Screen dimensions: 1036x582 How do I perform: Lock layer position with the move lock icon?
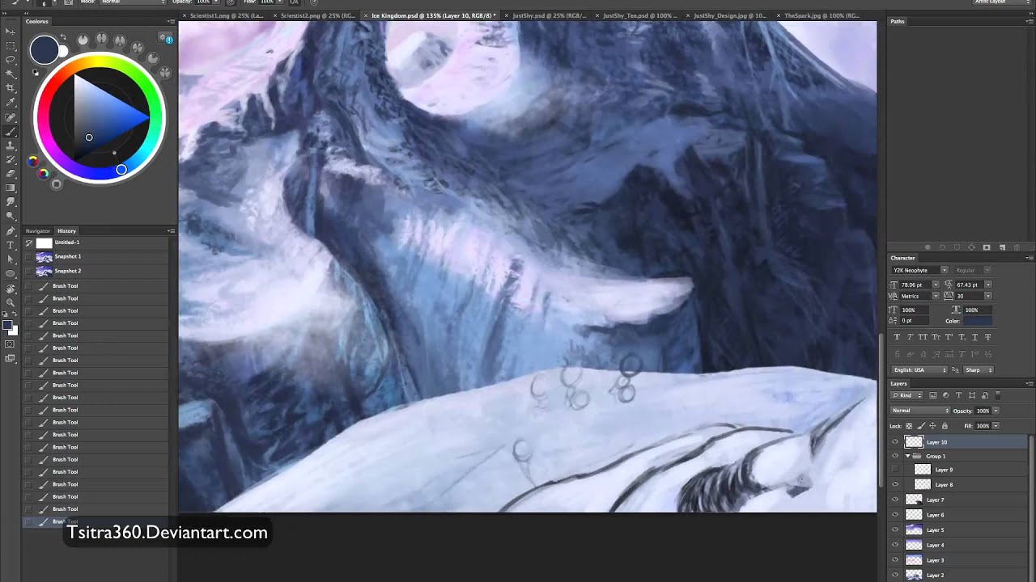click(932, 426)
